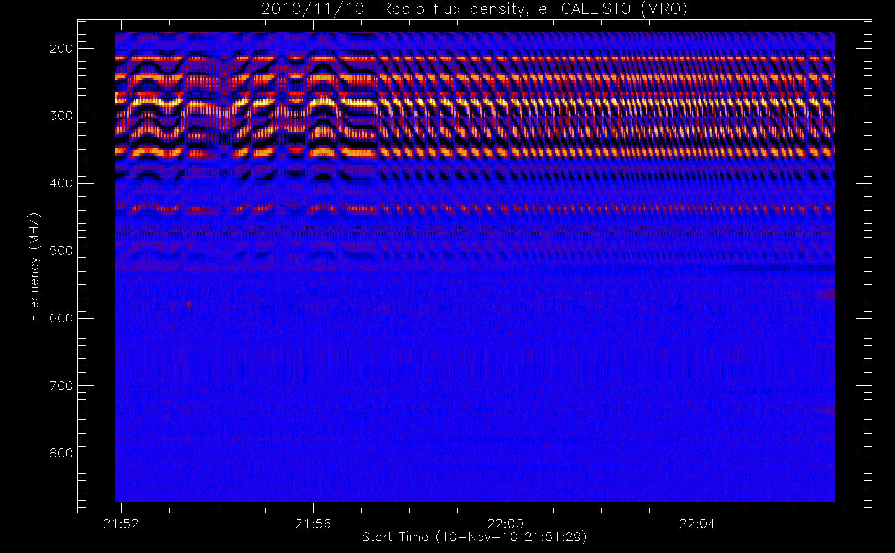Click the 700 frequency tick label
Image resolution: width=895 pixels, height=553 pixels.
(x=61, y=385)
